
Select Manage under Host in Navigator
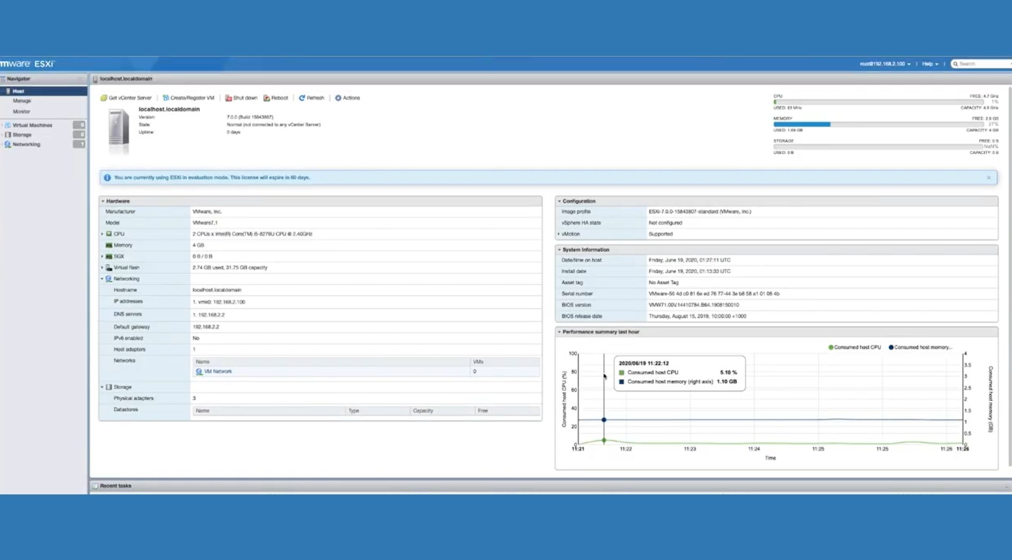coord(22,101)
